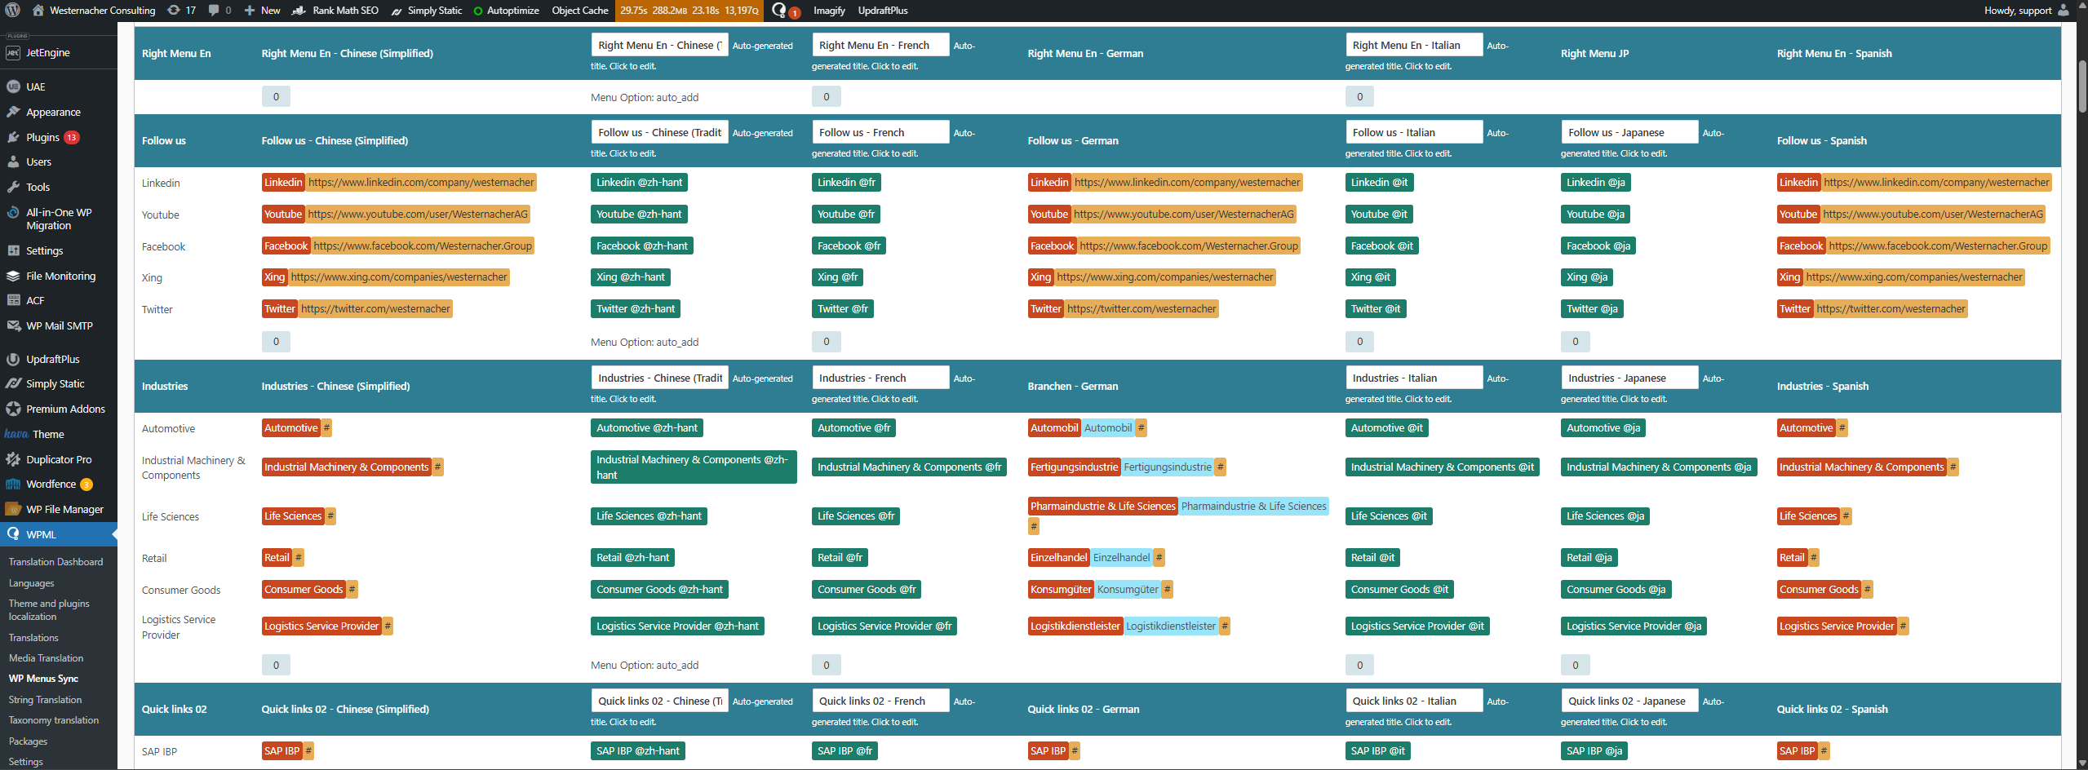The image size is (2088, 770).
Task: Select the WP Menus Sync submenu item
Action: pos(43,679)
